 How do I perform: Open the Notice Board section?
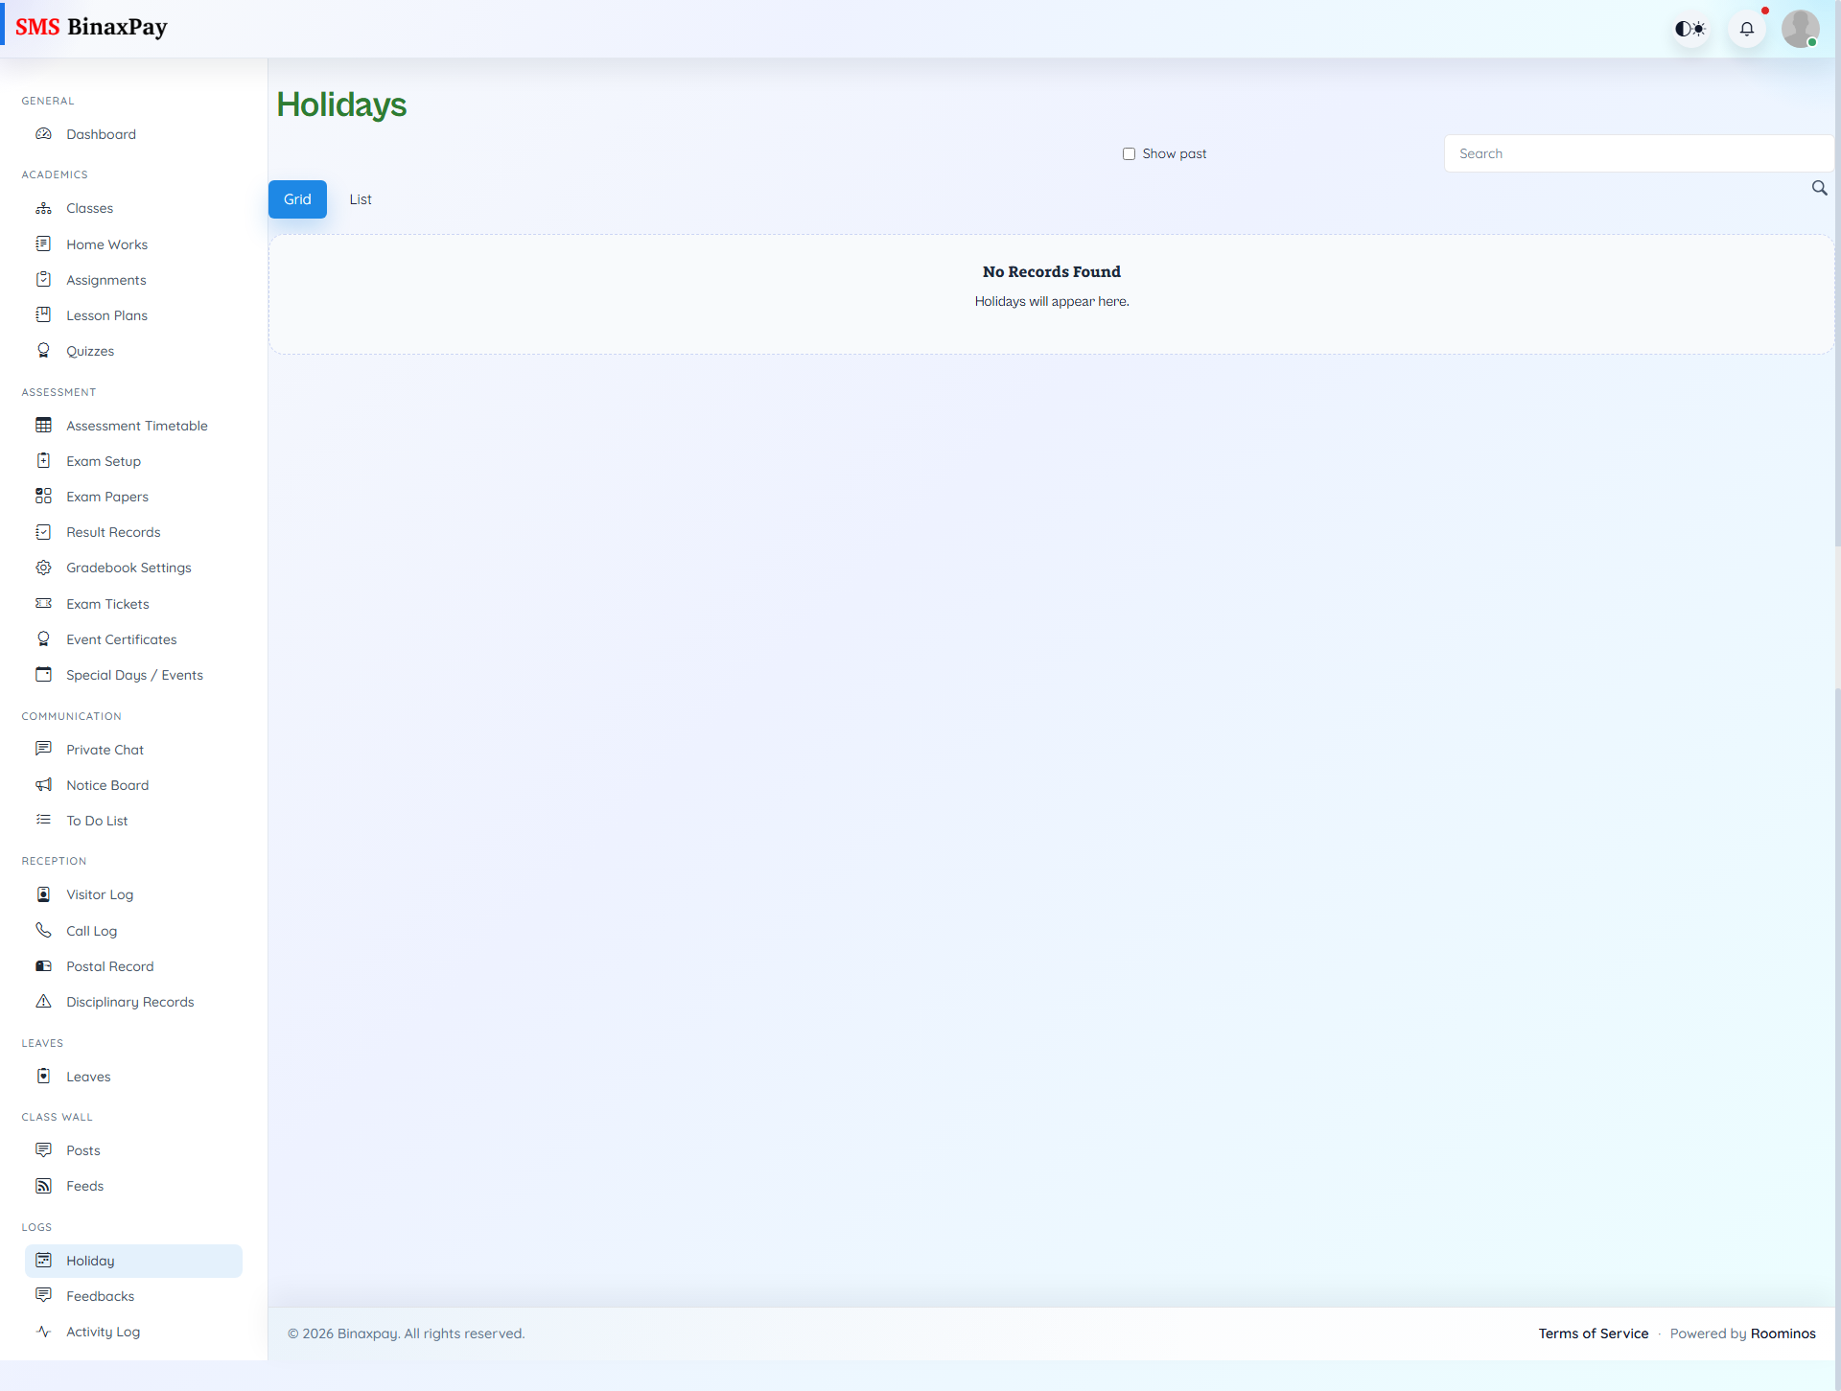click(107, 784)
